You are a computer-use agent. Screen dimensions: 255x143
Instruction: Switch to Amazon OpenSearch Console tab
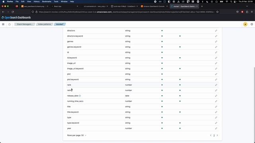[154, 6]
